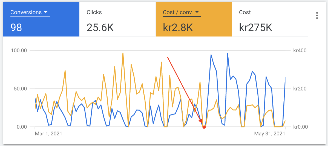Click the red data point on chart
The width and height of the screenshot is (328, 146).
[204, 127]
